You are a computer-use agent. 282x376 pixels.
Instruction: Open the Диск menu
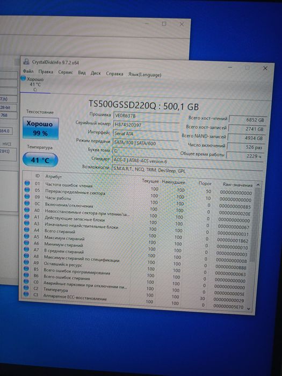(96, 73)
